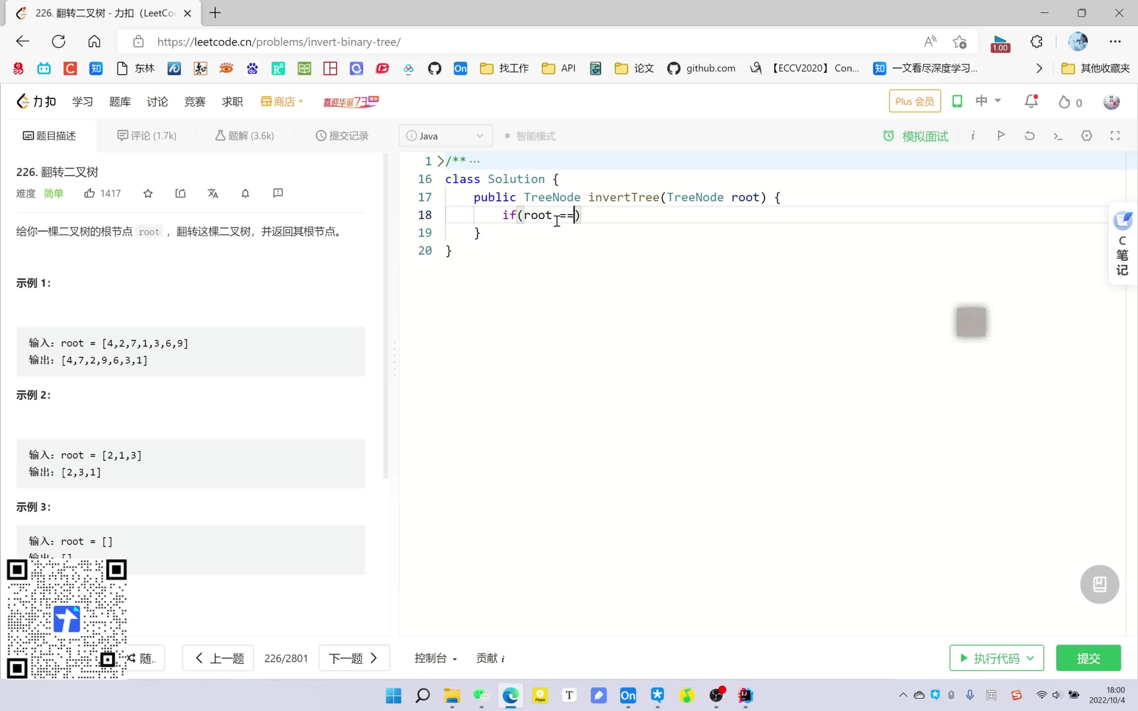Expand the 控制台 console panel
The height and width of the screenshot is (711, 1138).
click(435, 658)
